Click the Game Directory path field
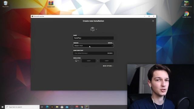The image size is (194, 109). 90,53
